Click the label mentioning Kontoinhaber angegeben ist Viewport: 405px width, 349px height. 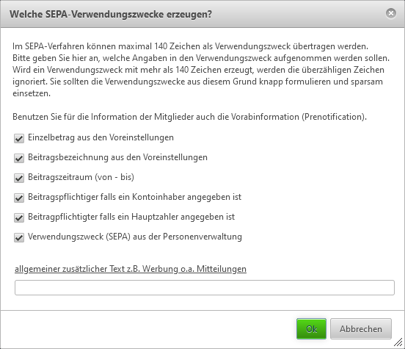tap(134, 197)
